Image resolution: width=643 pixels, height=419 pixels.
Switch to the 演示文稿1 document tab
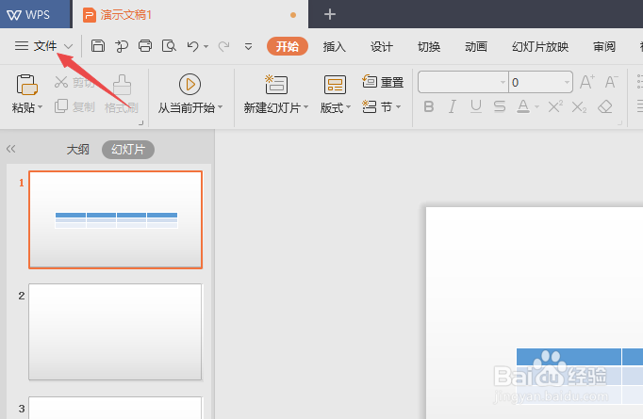190,15
